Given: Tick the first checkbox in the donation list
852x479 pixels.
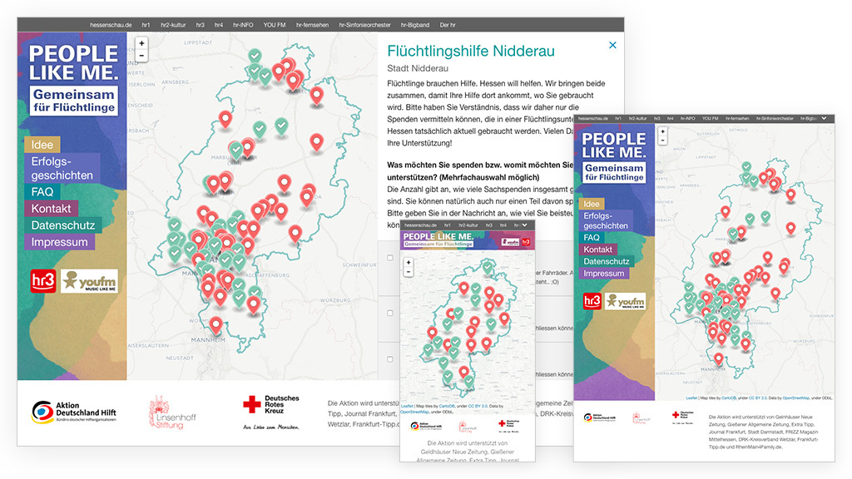Looking at the screenshot, I should (390, 258).
